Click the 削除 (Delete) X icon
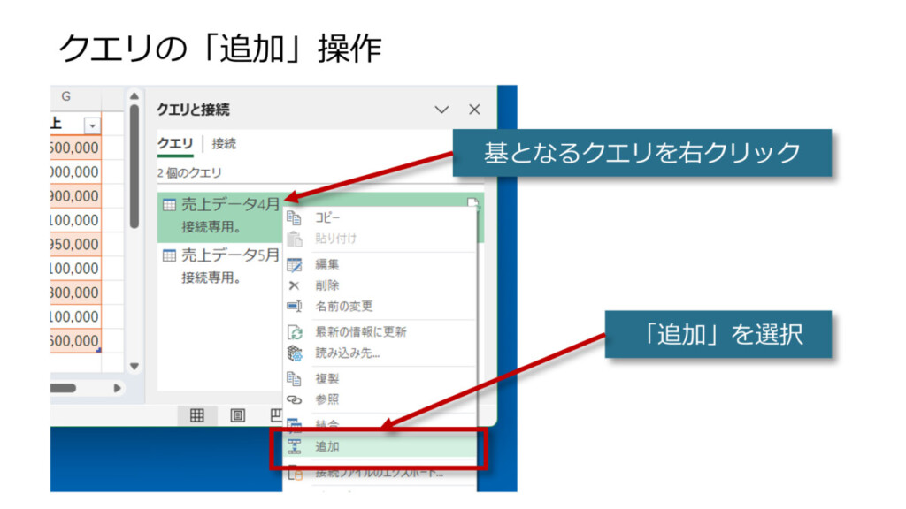Viewport: 906px width, 509px height. [x=295, y=285]
